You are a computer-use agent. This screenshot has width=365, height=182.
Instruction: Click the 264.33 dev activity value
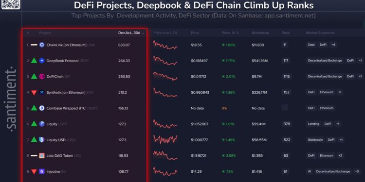pos(124,61)
